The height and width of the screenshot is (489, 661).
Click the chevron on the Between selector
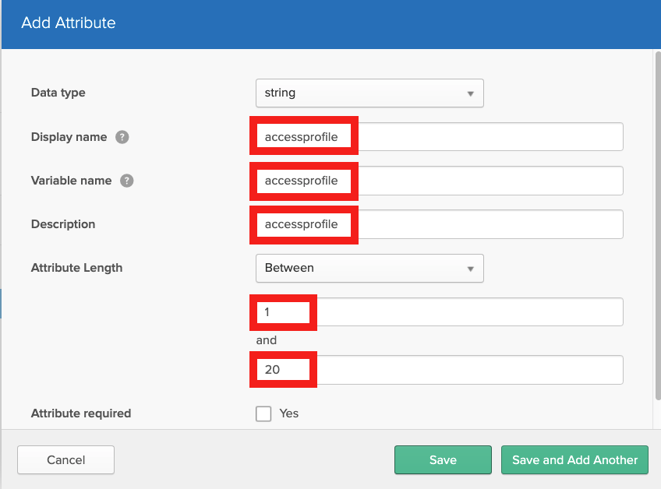[471, 268]
